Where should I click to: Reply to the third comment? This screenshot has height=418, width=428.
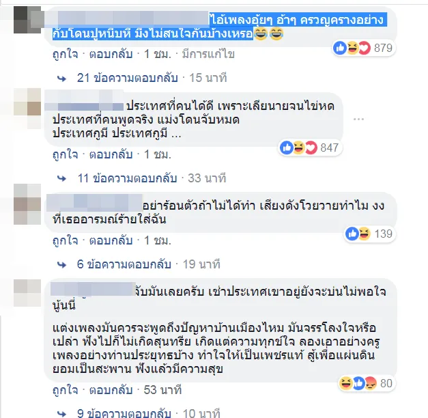[x=111, y=240]
